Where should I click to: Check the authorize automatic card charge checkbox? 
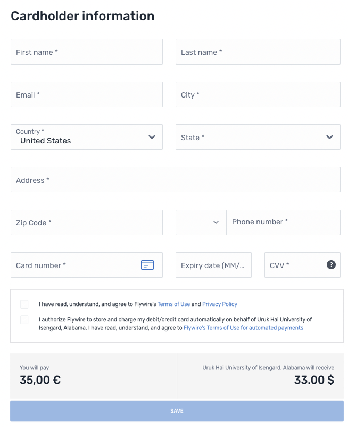pyautogui.click(x=24, y=320)
